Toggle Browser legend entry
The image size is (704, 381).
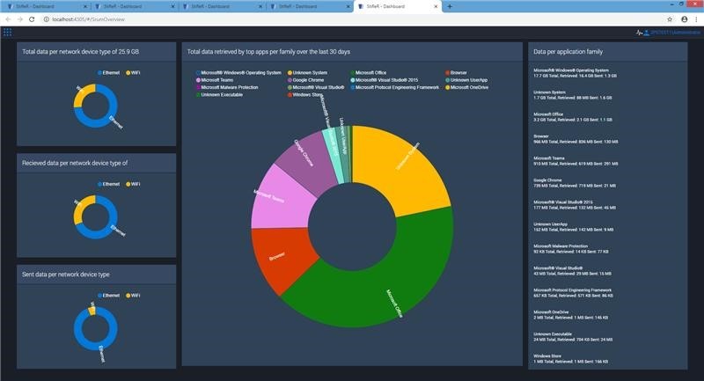tap(456, 73)
